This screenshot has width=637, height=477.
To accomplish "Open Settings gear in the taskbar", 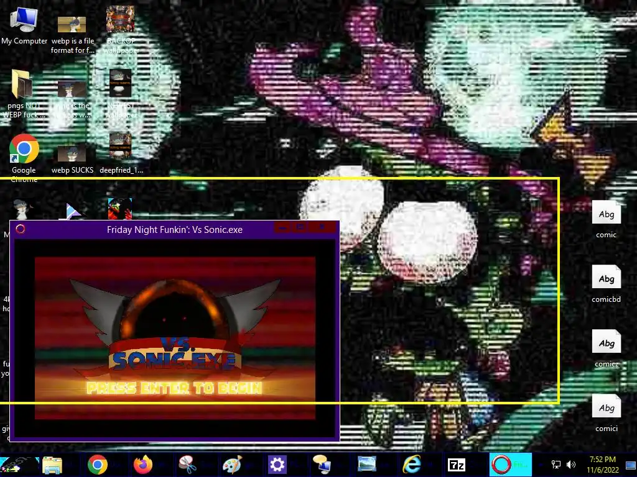I will (x=277, y=465).
